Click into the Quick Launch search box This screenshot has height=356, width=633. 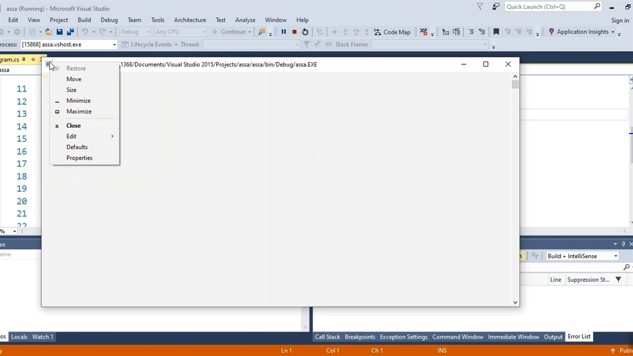[x=548, y=6]
